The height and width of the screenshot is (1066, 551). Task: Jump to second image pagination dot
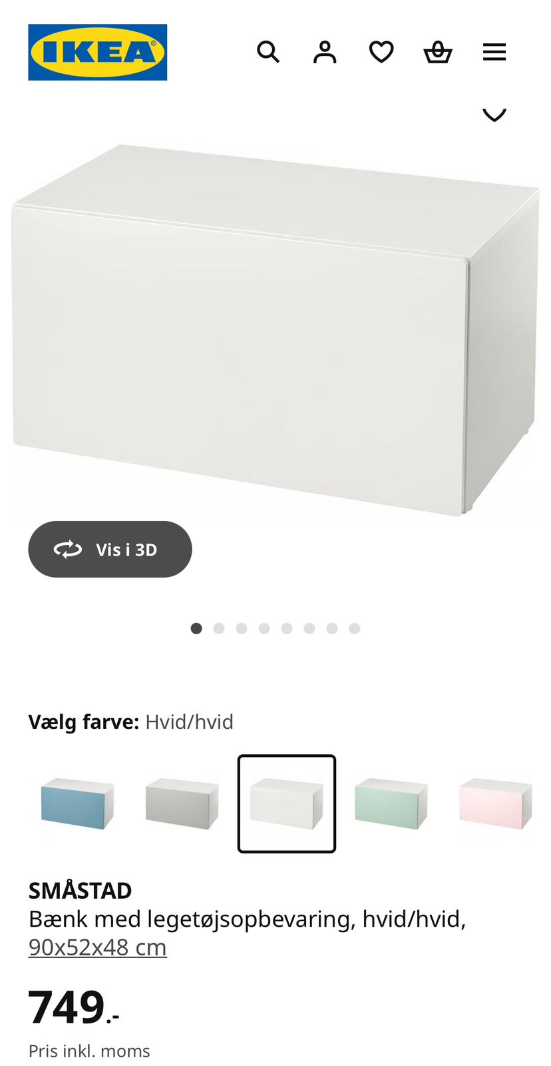(x=219, y=628)
